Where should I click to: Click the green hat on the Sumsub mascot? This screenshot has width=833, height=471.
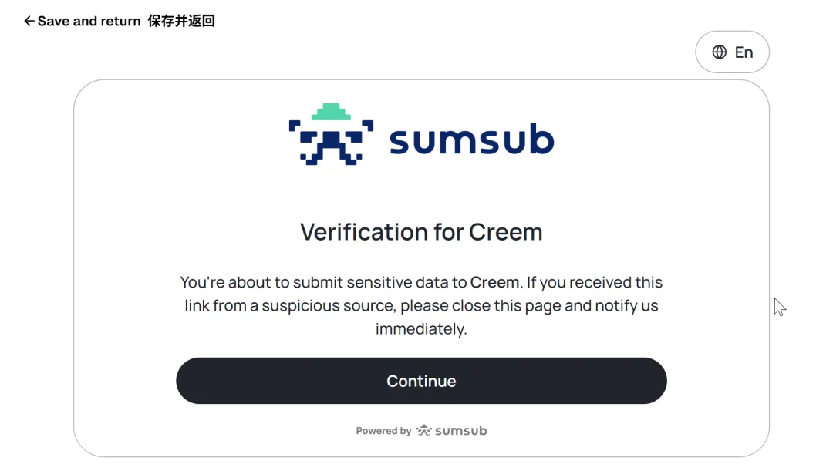[331, 112]
